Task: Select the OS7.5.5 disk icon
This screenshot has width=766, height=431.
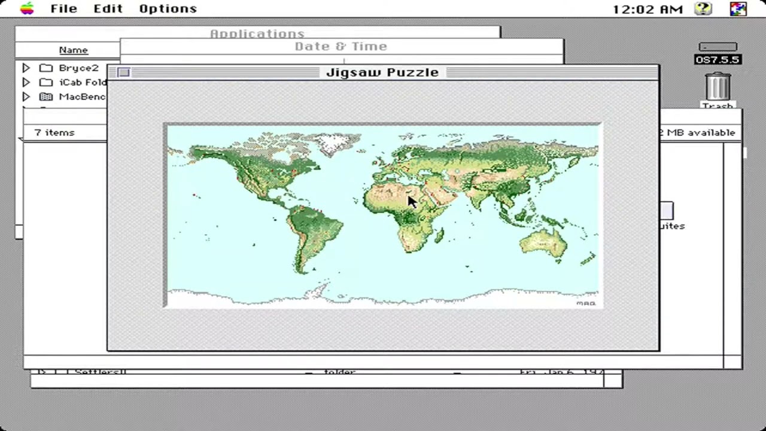Action: [x=718, y=53]
